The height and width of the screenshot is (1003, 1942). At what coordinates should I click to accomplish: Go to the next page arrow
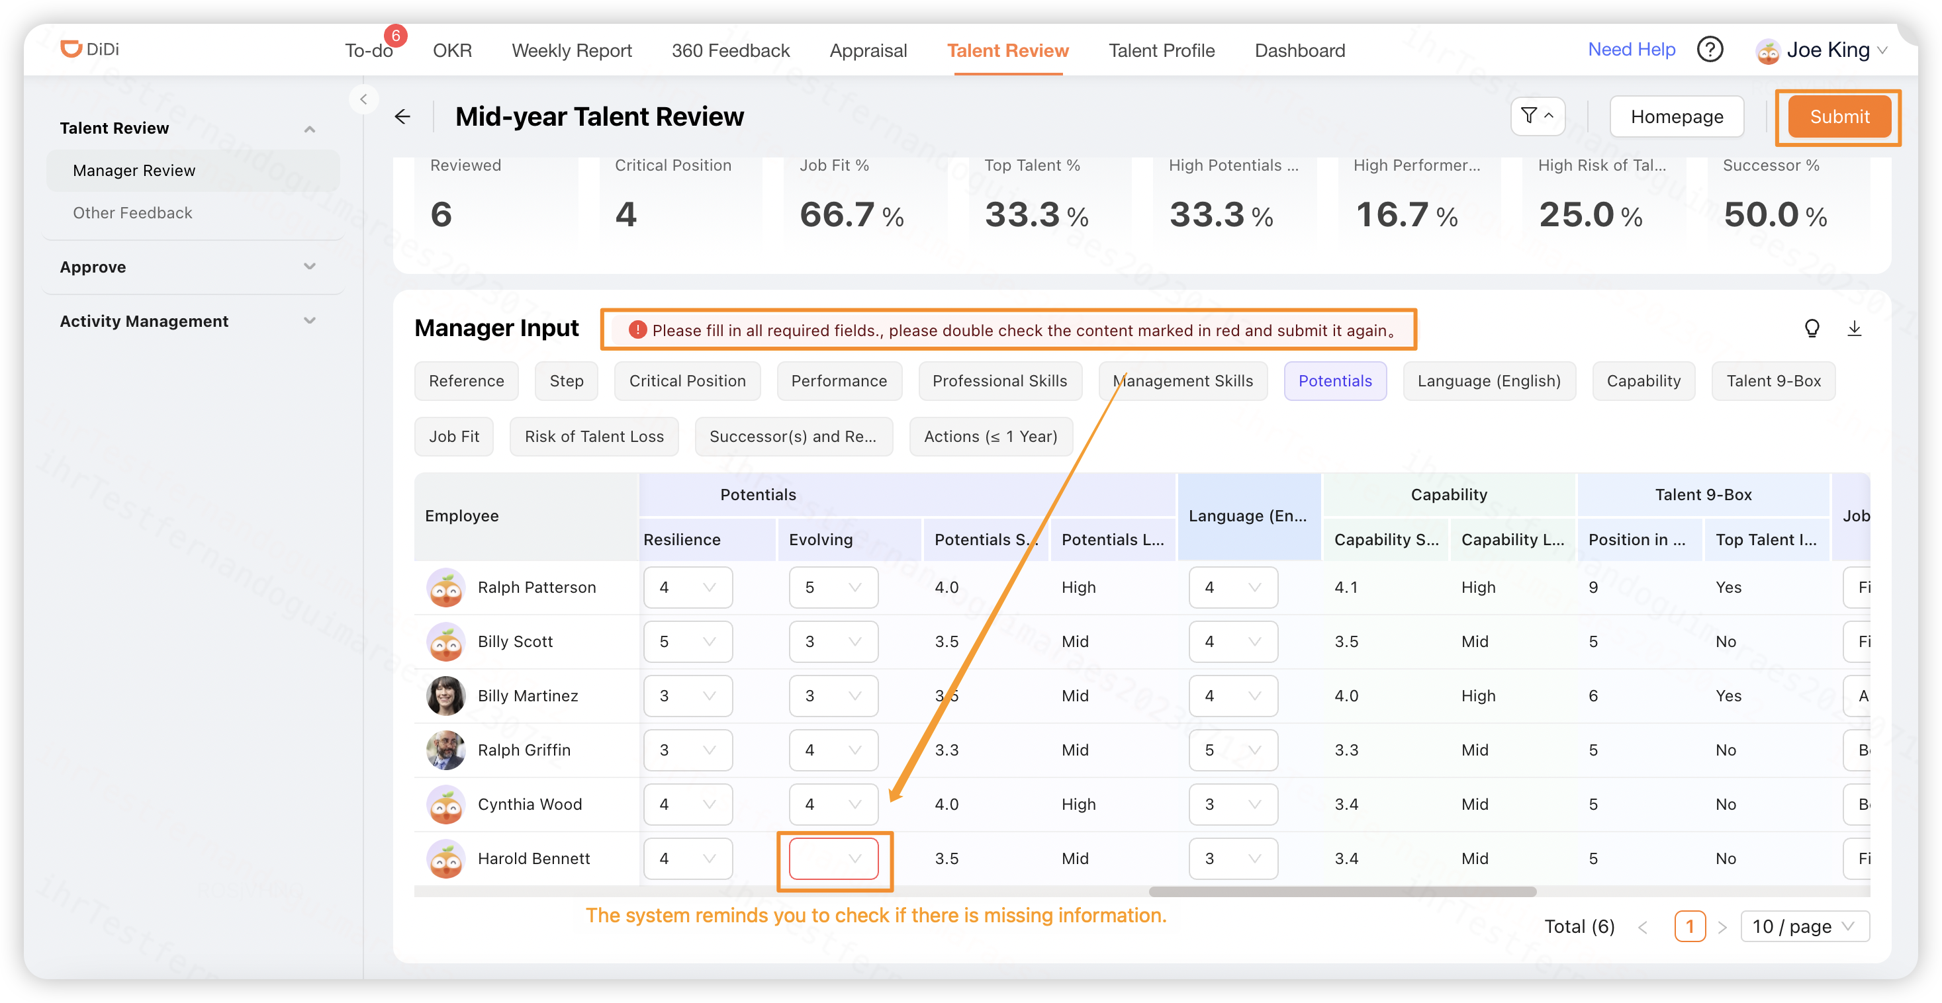click(x=1722, y=927)
